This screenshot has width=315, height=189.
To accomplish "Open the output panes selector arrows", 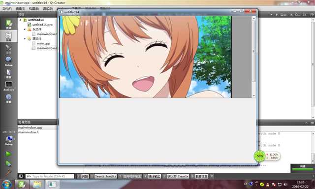I will [212, 176].
